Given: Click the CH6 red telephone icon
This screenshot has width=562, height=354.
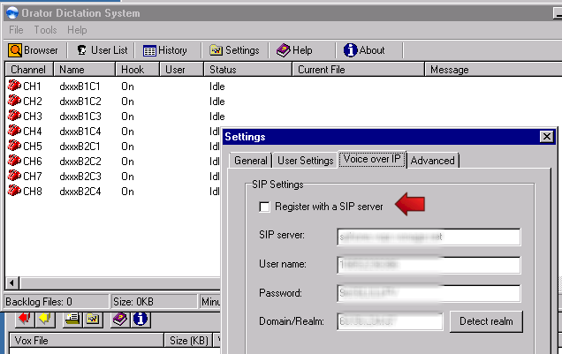Looking at the screenshot, I should click(x=14, y=161).
